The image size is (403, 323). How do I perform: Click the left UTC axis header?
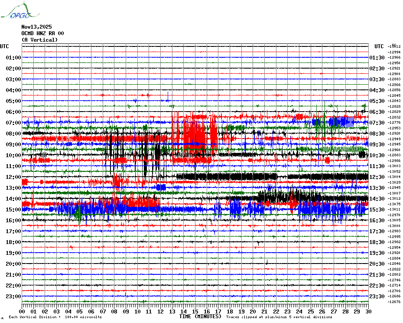click(x=4, y=46)
